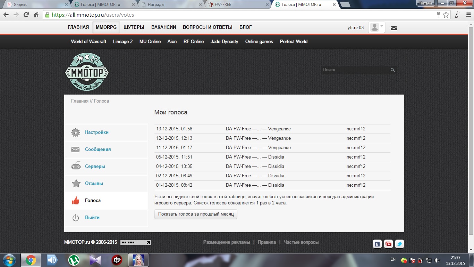Open the Lineage 2 link

[123, 41]
